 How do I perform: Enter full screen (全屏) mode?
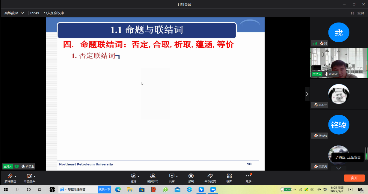358,13
